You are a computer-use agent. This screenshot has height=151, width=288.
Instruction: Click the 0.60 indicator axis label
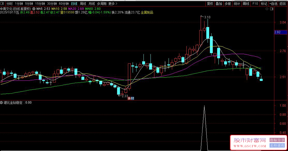coord(283,123)
